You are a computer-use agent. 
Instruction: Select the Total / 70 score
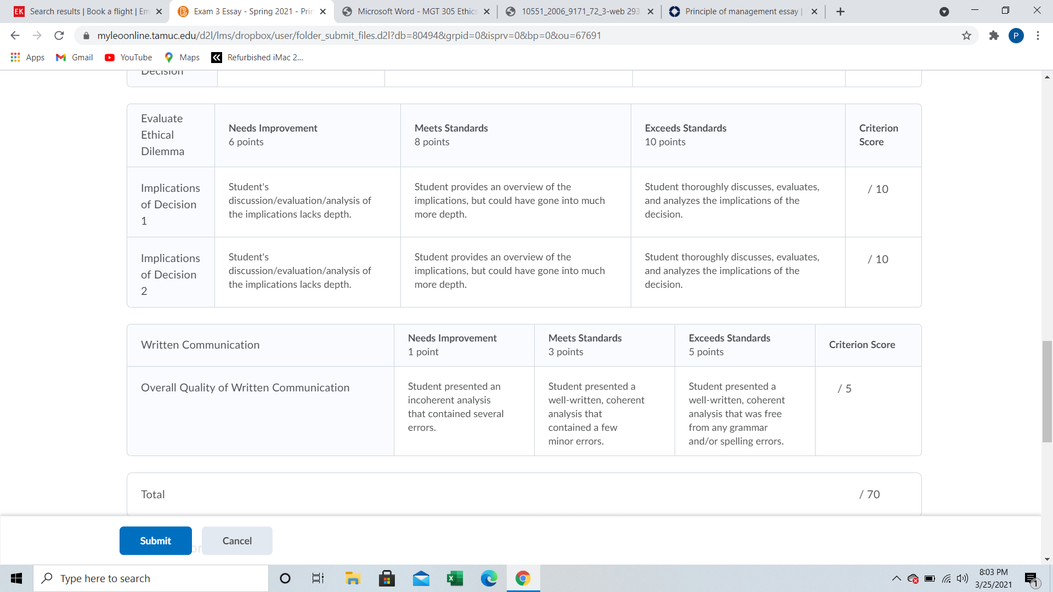click(x=869, y=494)
